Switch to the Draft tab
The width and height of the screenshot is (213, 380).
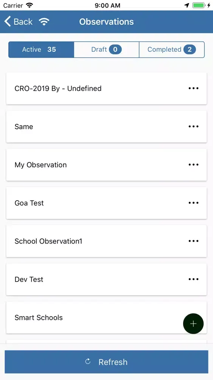pos(106,49)
